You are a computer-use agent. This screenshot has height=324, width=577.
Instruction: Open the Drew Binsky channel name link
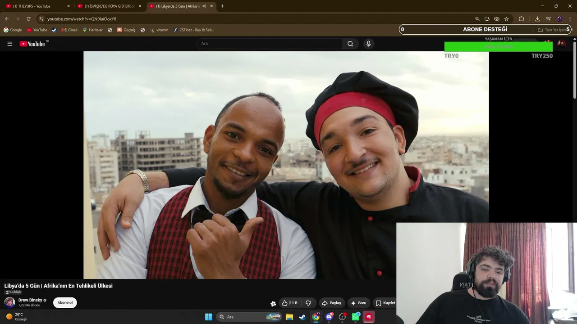tap(30, 300)
